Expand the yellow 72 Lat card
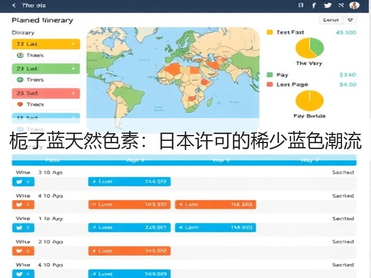 (46, 44)
